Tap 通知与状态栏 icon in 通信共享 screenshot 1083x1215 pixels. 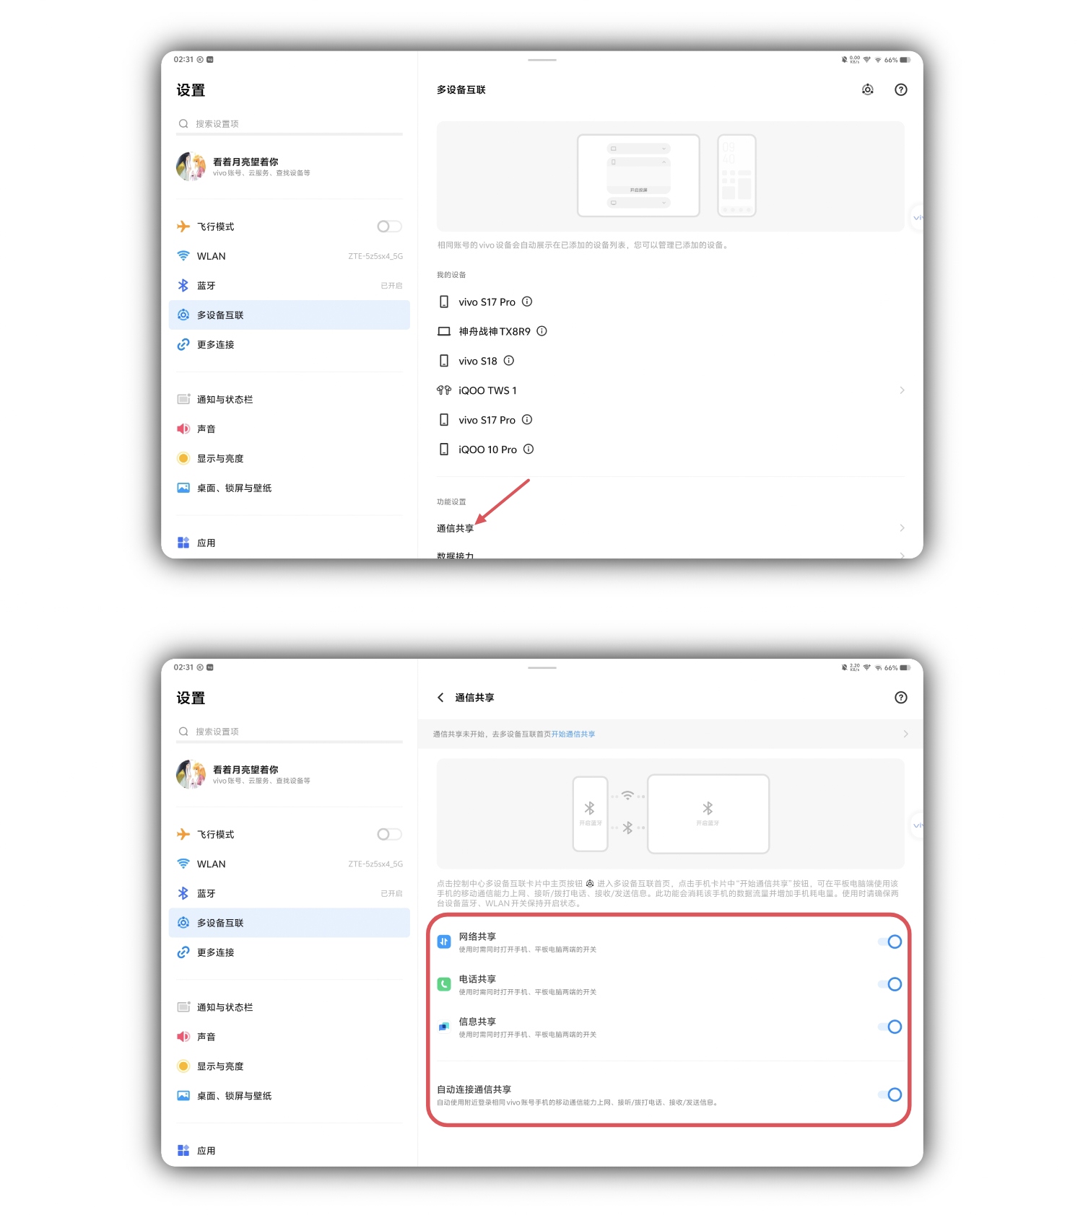183,1006
